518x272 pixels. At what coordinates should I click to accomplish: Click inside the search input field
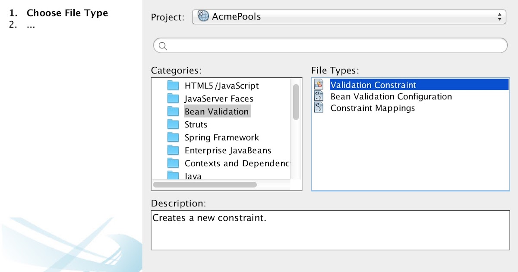pyautogui.click(x=302, y=45)
